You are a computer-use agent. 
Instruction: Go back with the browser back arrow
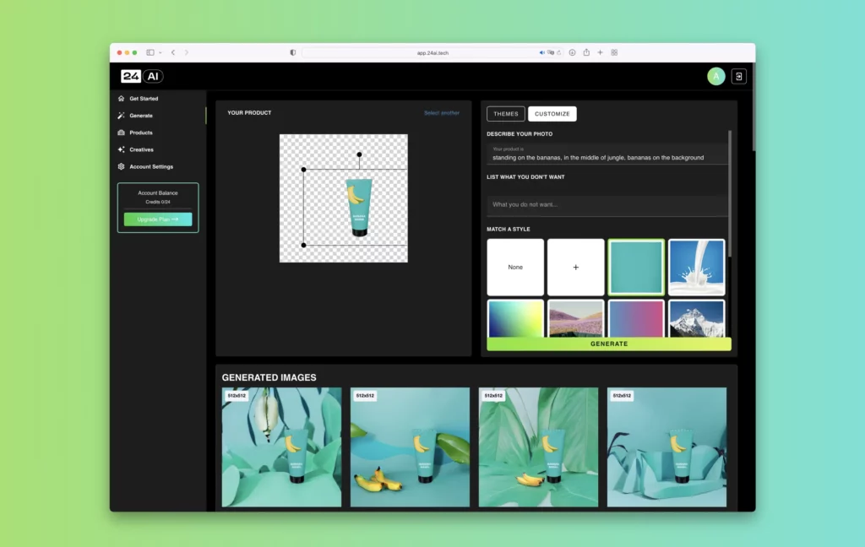tap(173, 52)
